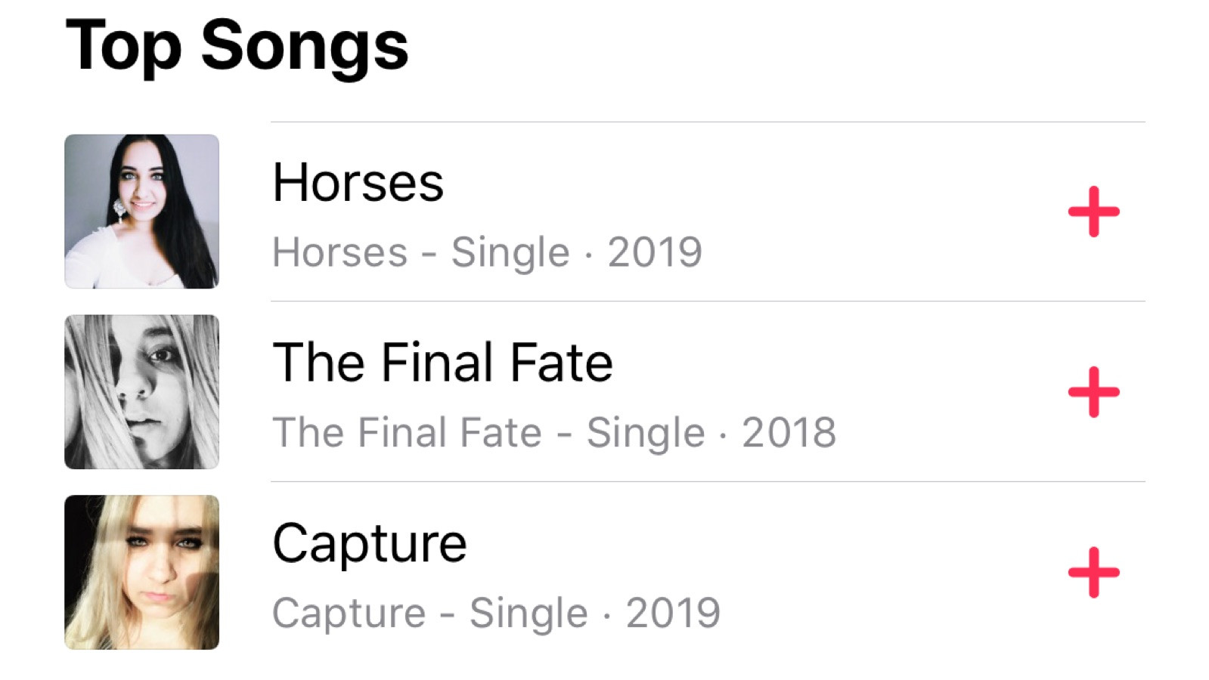Play the song titled Horses
1209x680 pixels.
(358, 183)
